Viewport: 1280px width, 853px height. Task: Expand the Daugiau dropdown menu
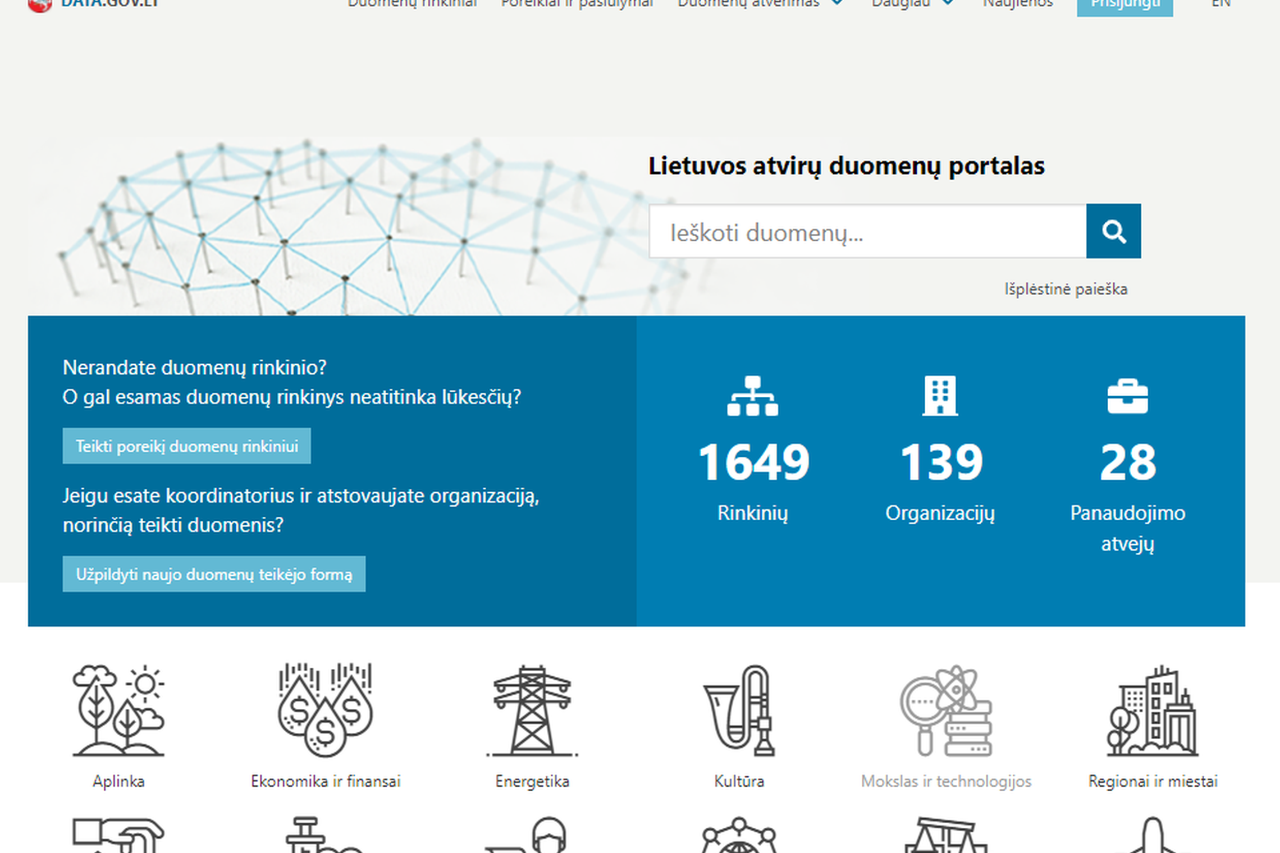point(912,3)
